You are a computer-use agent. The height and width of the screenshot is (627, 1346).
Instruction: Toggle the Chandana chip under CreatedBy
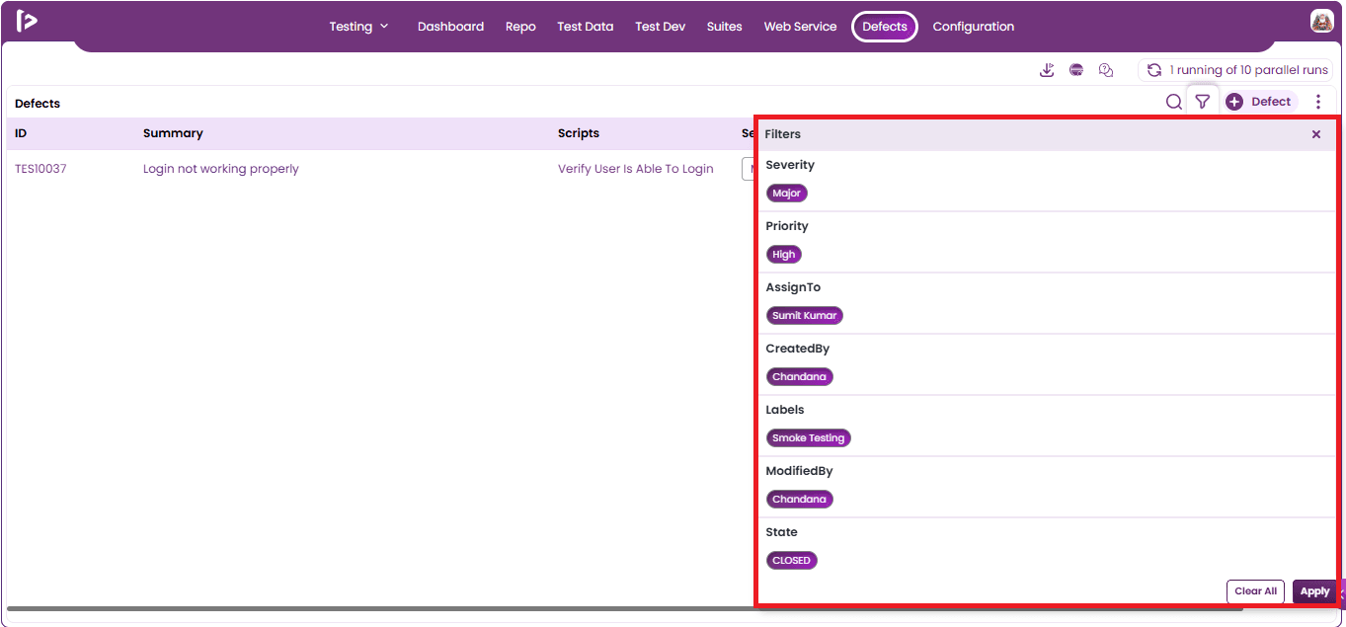click(800, 377)
